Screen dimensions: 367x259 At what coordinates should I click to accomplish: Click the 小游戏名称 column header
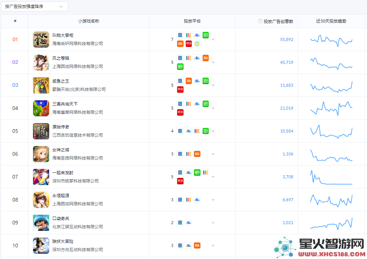click(x=89, y=21)
